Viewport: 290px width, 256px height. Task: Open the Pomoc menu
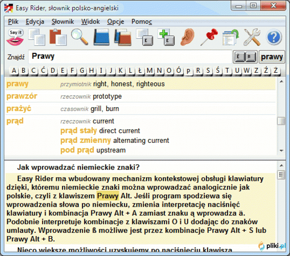142,22
